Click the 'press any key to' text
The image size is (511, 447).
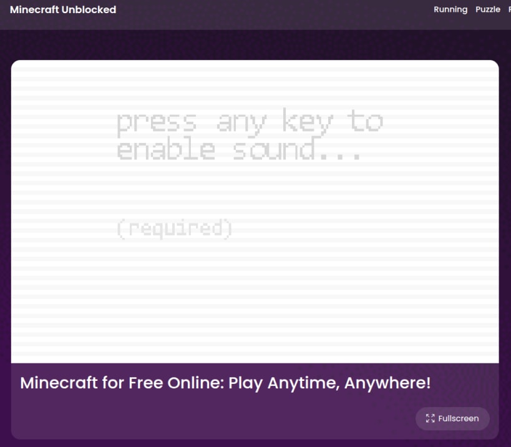(x=250, y=122)
